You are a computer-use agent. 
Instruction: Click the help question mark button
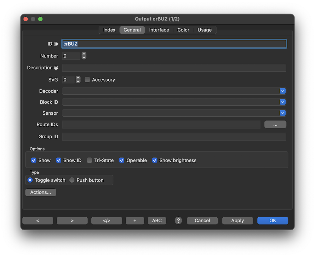point(178,220)
